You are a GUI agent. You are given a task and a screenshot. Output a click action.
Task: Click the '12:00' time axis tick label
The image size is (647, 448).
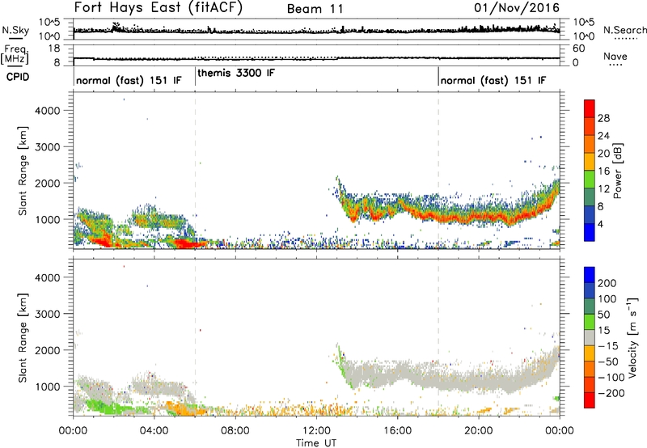click(x=316, y=431)
